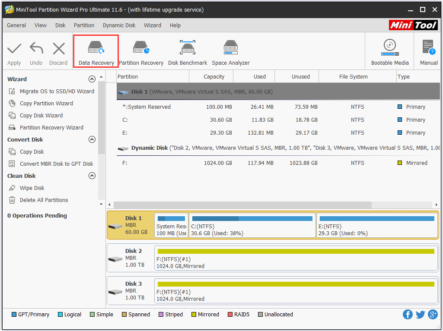The height and width of the screenshot is (331, 443).
Task: Select the E: partition row
Action: tap(278, 133)
